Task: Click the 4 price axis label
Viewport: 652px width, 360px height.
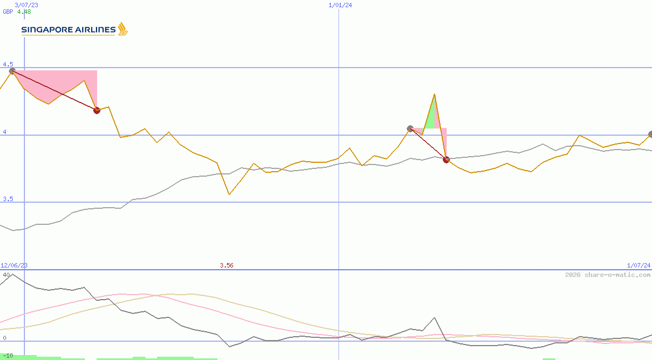Action: (4, 132)
